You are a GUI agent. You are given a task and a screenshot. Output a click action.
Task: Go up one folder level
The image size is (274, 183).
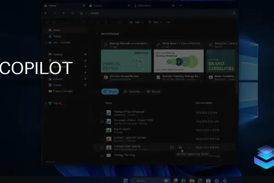(63, 13)
